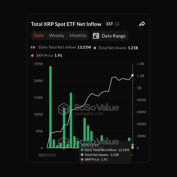
Task: Click the tooltip's Daily Total Net Inflow row
Action: click(105, 150)
